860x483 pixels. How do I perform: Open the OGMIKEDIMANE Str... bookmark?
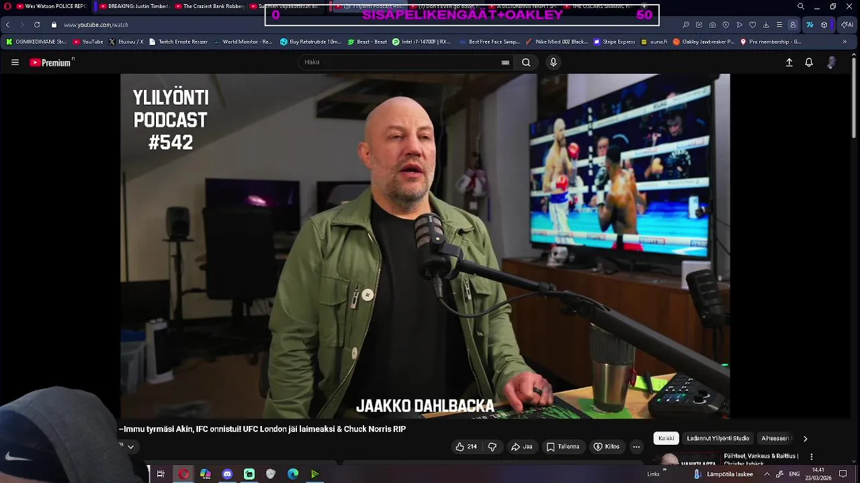(36, 42)
